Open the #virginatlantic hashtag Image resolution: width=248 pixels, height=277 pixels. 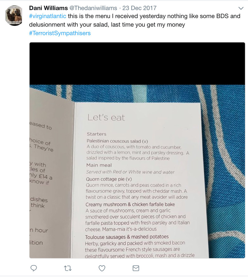tap(48, 16)
